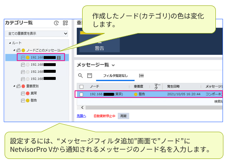Click the clock history icon in カテゴリ一覧 header
This screenshot has width=228, height=161.
56,23
